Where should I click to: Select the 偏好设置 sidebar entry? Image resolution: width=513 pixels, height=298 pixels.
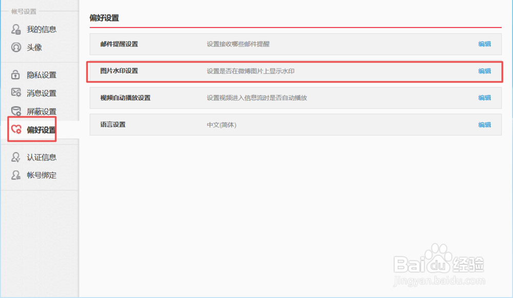[41, 130]
